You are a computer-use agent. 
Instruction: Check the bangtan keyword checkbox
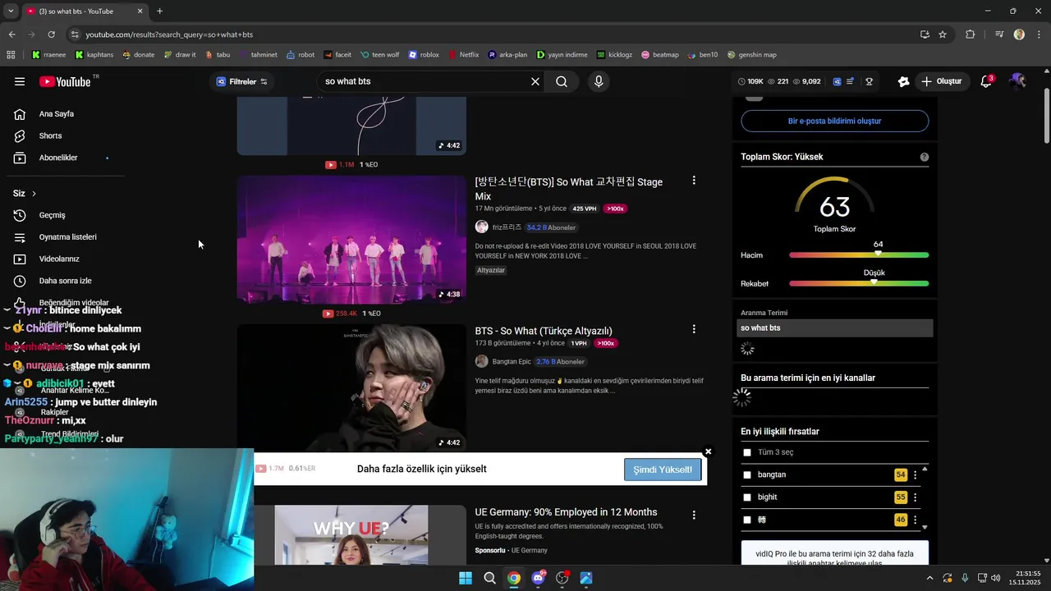point(747,475)
